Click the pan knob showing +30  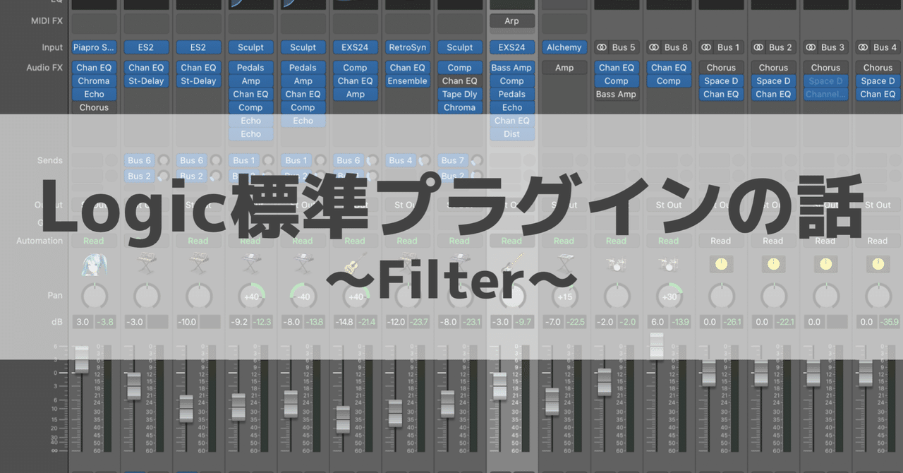coord(668,297)
